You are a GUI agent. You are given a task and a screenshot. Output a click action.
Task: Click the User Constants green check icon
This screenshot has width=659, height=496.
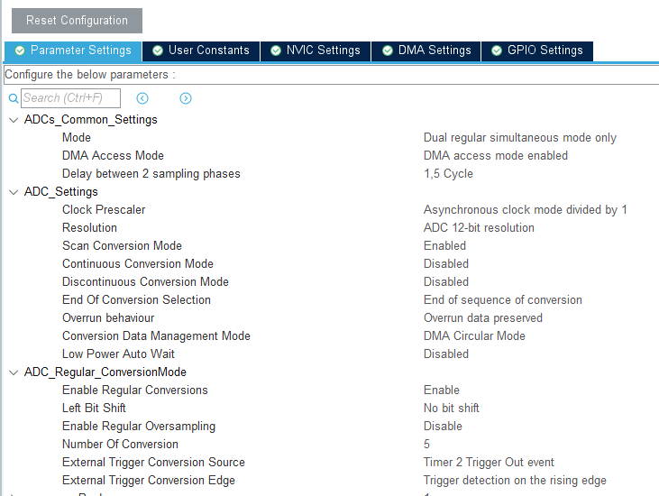pos(158,51)
